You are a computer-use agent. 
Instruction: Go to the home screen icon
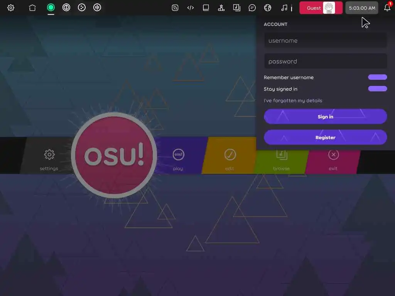32,8
